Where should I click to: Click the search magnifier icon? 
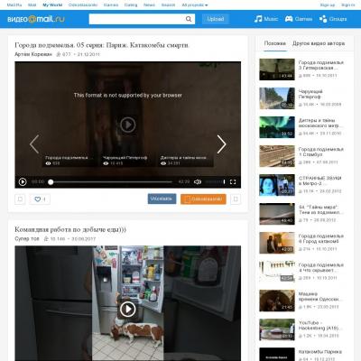pyautogui.click(x=189, y=19)
